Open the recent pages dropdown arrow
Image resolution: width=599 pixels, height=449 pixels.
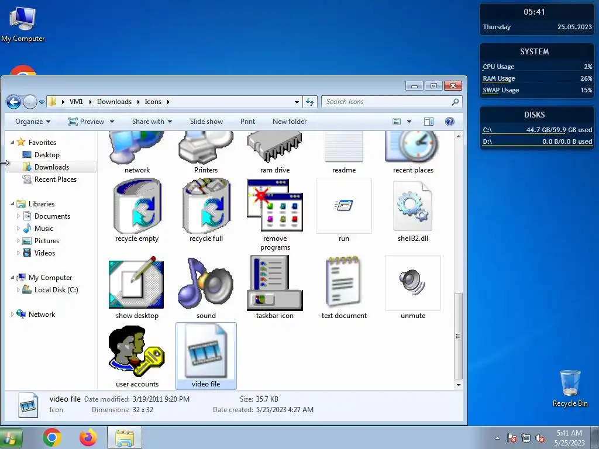coord(42,102)
